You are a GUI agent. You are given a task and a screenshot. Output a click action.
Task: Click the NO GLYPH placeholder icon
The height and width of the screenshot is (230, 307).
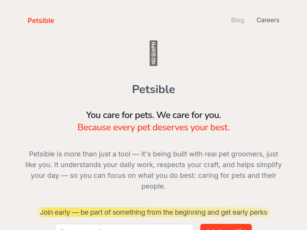tap(153, 53)
